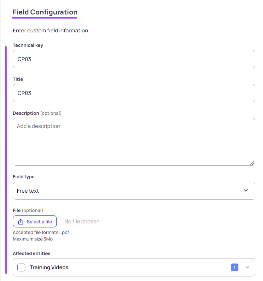The image size is (263, 281).
Task: Click the upload icon in Select a file
Action: [21, 222]
